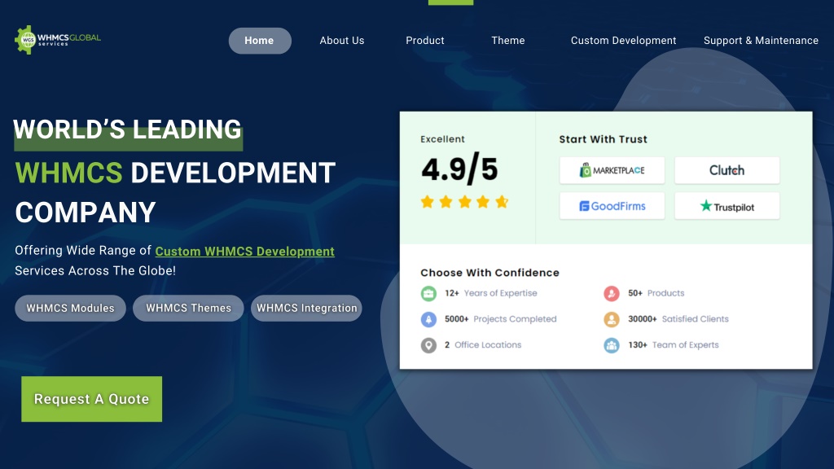
Task: Click the green briefcase Years of Expertise icon
Action: click(428, 293)
